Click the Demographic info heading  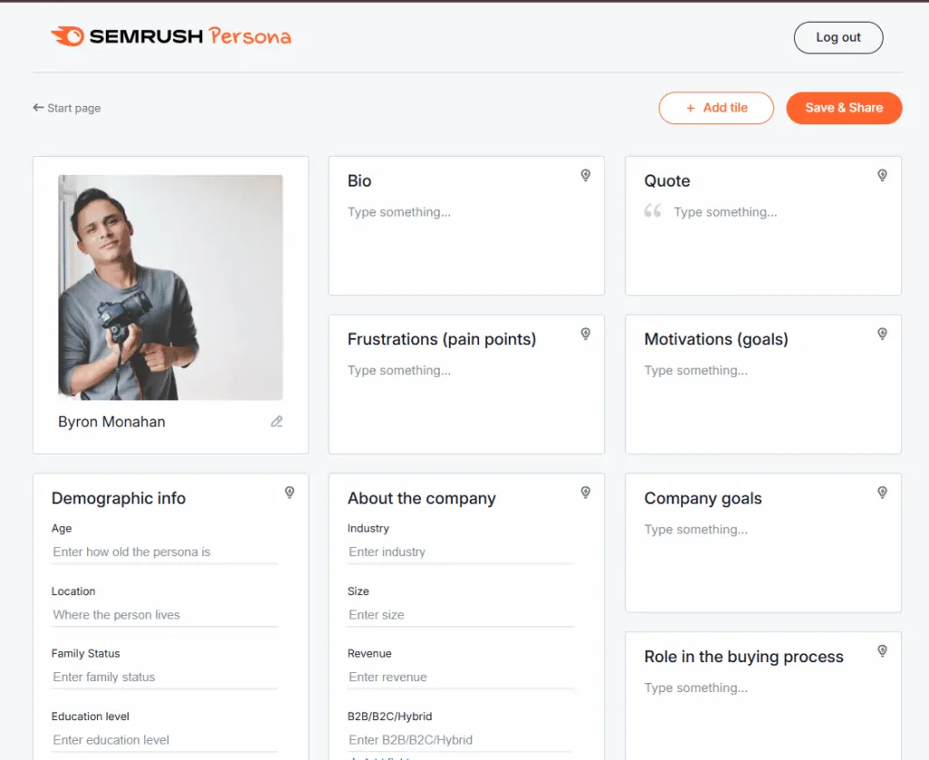(x=119, y=498)
